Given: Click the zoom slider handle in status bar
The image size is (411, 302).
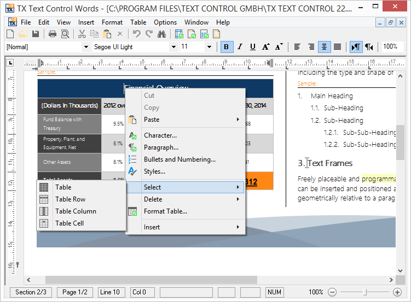Looking at the screenshot, I should click(x=365, y=292).
